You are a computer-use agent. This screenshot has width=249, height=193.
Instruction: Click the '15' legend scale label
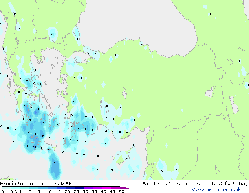58,191
